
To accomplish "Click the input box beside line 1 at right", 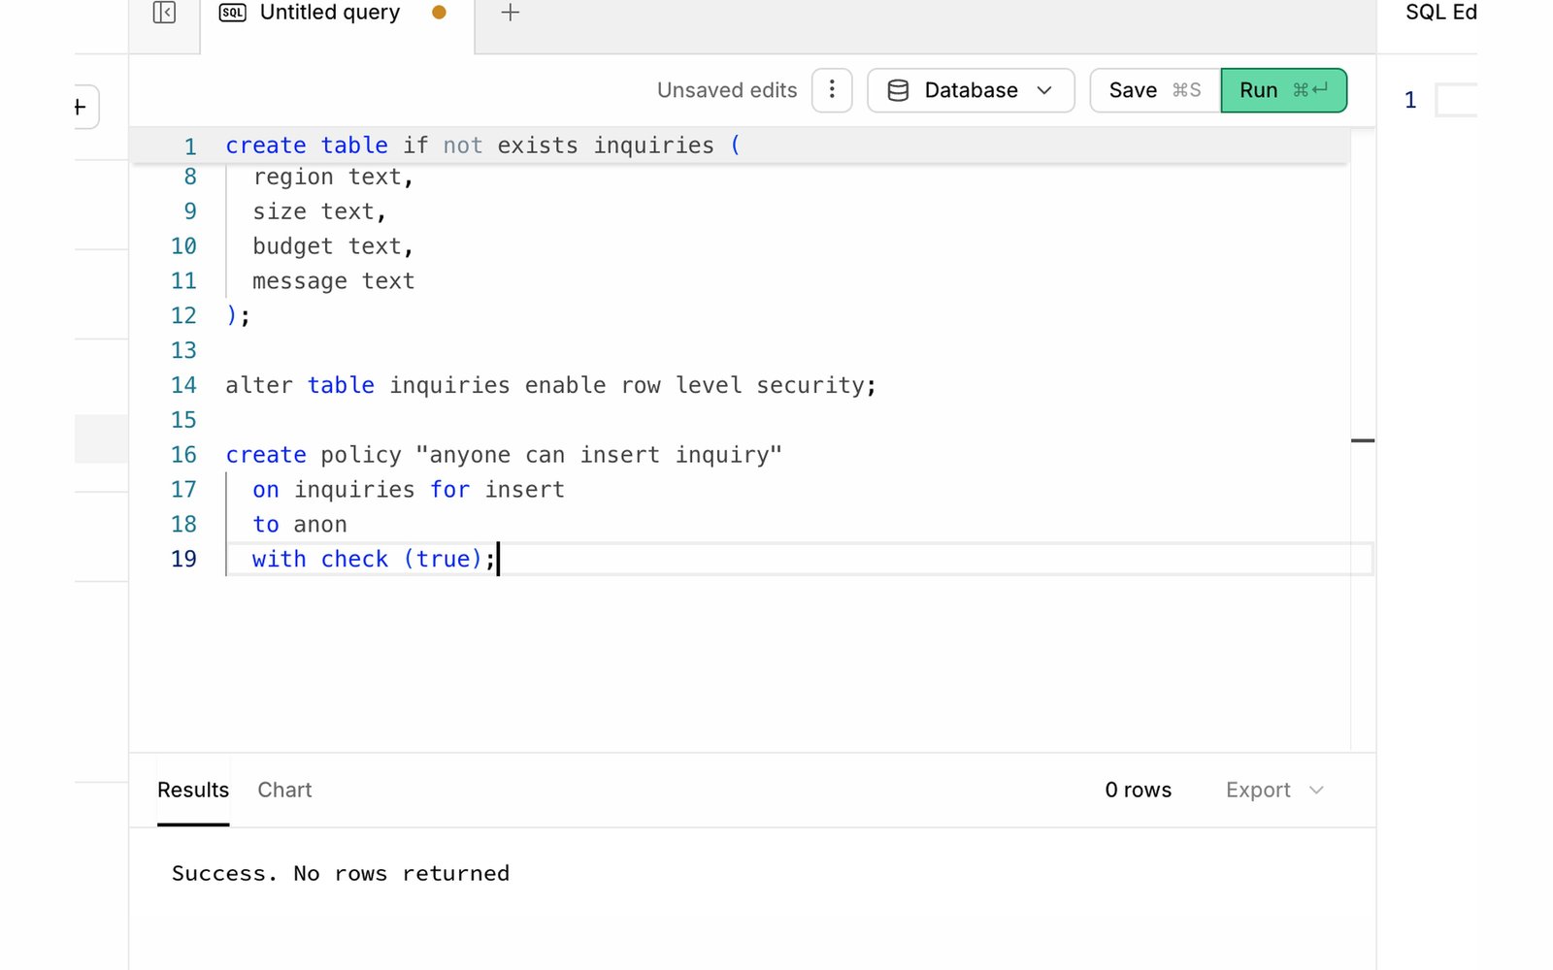I will pos(1456,100).
